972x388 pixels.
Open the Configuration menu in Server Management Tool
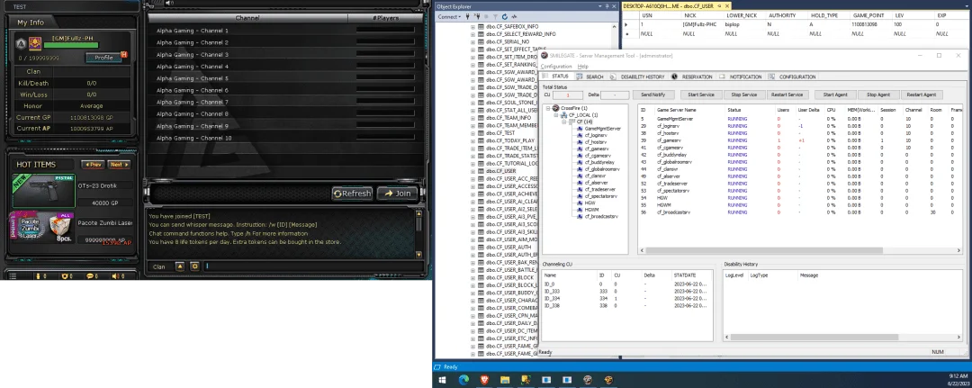click(x=556, y=67)
